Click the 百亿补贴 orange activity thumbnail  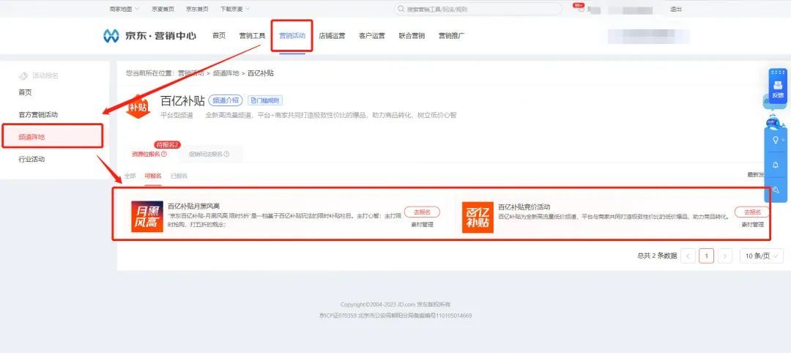[478, 217]
